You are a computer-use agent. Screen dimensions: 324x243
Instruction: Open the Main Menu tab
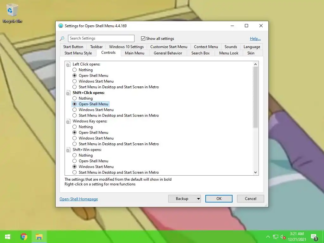134,53
